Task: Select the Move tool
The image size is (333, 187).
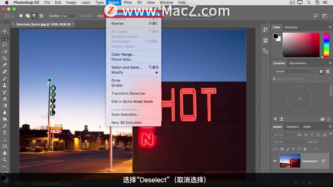Action: [x=4, y=31]
